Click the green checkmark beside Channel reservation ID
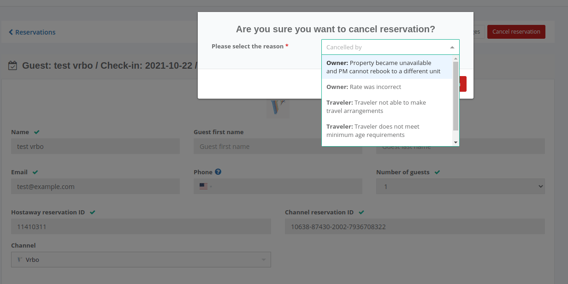Viewport: 568px width, 284px height. point(361,212)
